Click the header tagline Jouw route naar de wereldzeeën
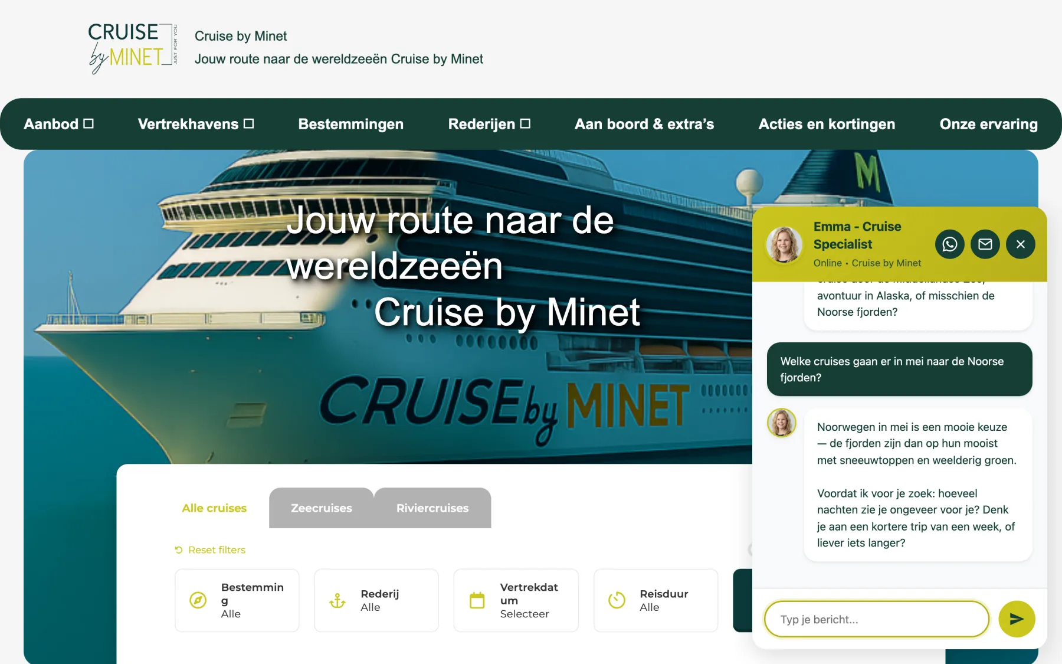 [x=339, y=59]
